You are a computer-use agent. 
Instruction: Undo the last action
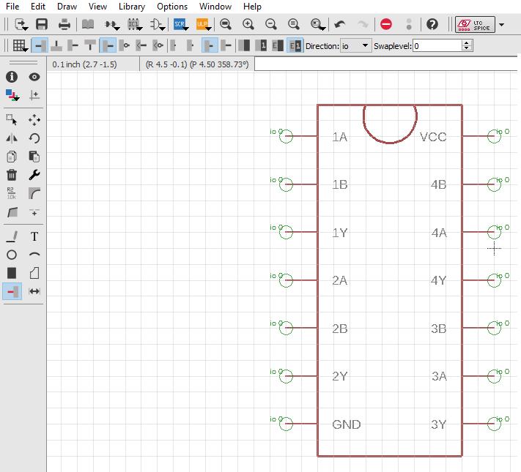click(340, 24)
